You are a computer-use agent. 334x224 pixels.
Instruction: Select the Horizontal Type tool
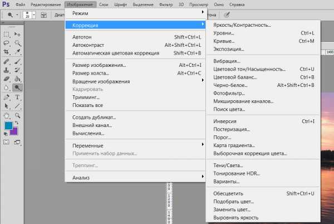17,97
